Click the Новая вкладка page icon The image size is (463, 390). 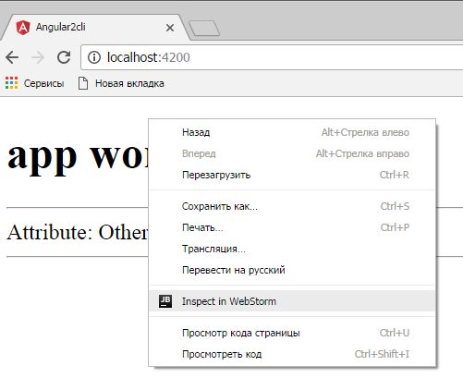click(83, 83)
